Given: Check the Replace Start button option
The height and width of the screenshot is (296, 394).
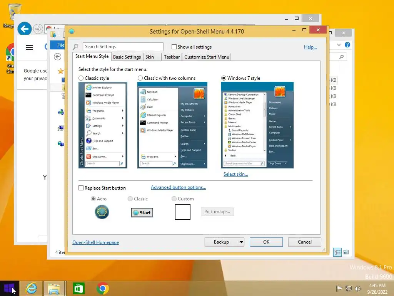Looking at the screenshot, I should pyautogui.click(x=81, y=188).
